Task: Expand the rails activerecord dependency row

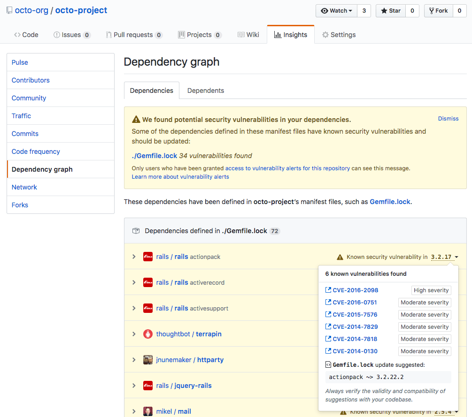Action: point(134,282)
